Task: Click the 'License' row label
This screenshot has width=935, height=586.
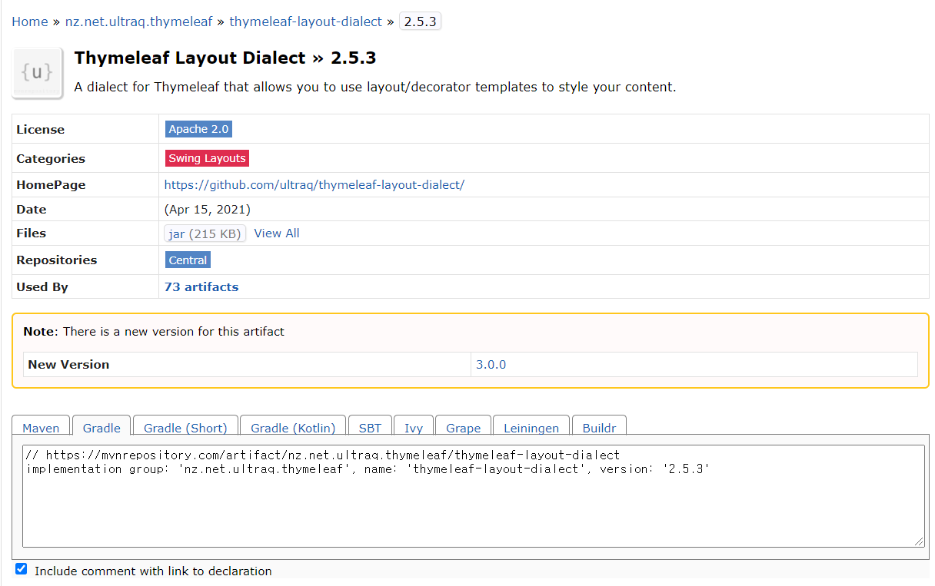Action: tap(41, 130)
